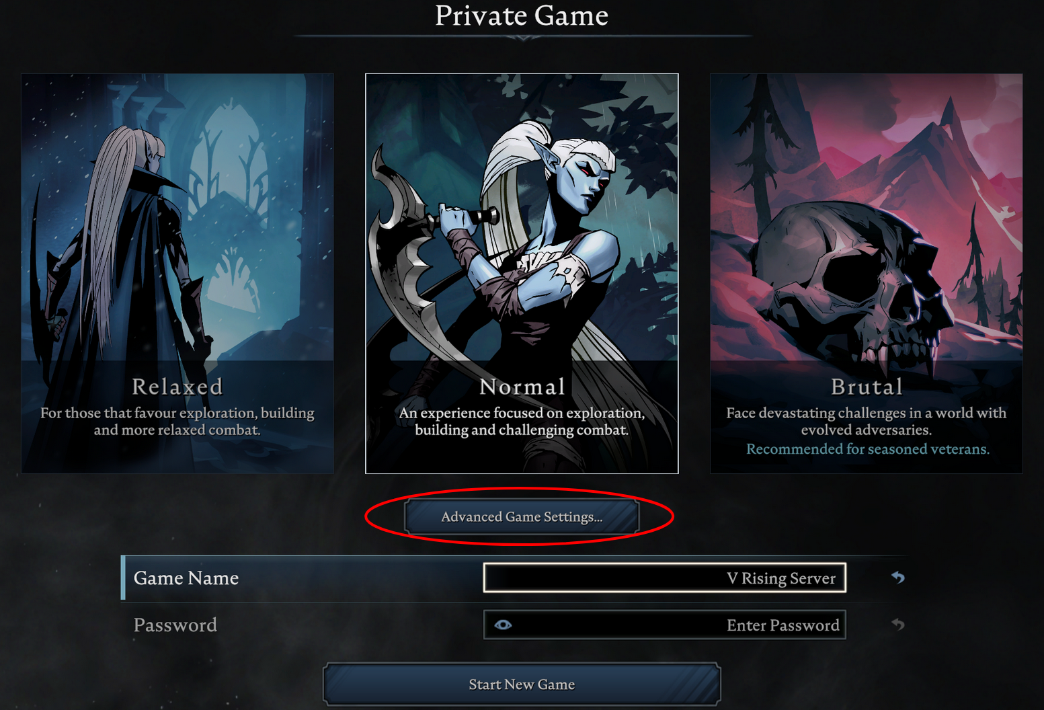Reset the Password field arrow icon
Image resolution: width=1044 pixels, height=710 pixels.
(x=898, y=625)
